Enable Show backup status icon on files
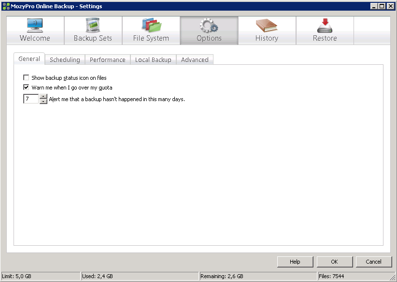This screenshot has width=397, height=282. [x=26, y=77]
